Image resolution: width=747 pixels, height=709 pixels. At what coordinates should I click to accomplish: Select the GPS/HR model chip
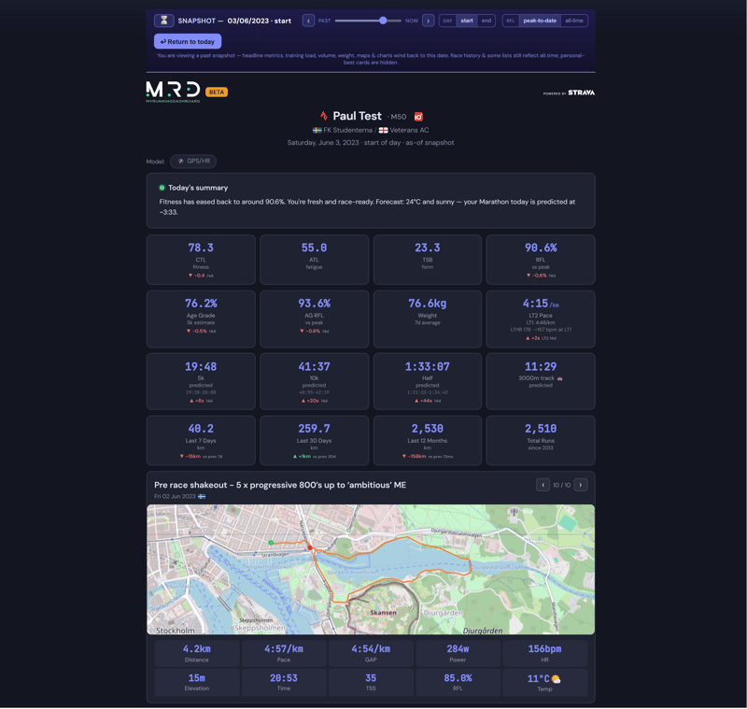point(193,161)
